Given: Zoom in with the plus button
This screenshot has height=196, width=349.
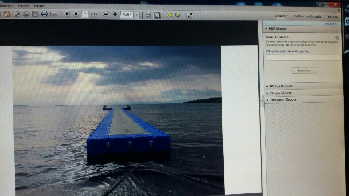Looking at the screenshot, I should 115,14.
